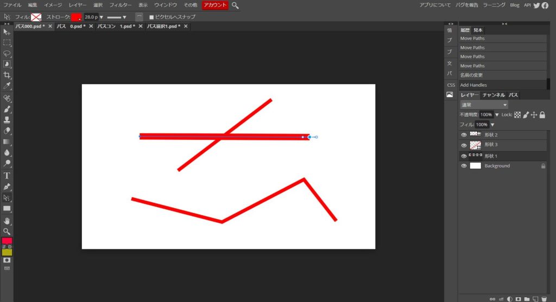Enable the ピクセルへスナップ checkbox
Viewport: 556px width, 302px height.
click(151, 17)
